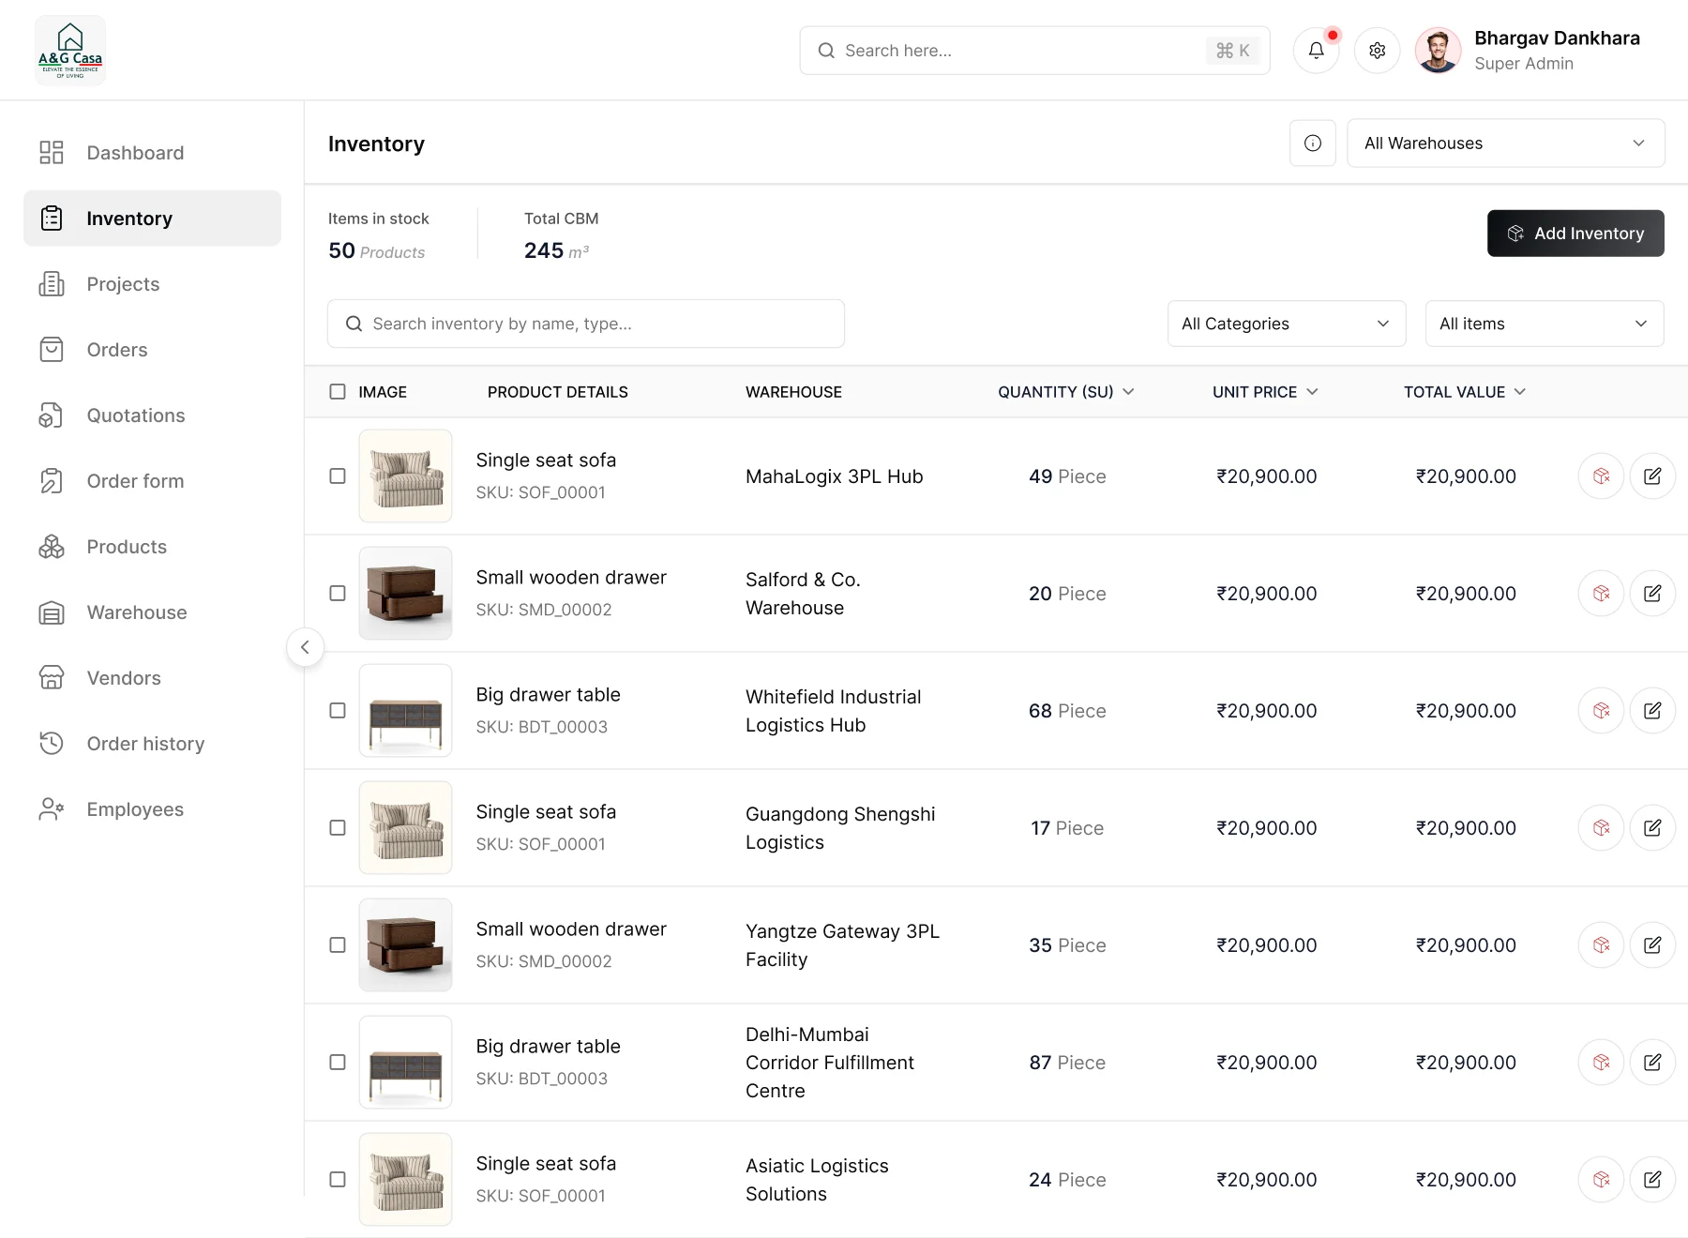The image size is (1688, 1238).
Task: Check the Guangdong Shengshi Logistics row checkbox
Action: pos(338,828)
